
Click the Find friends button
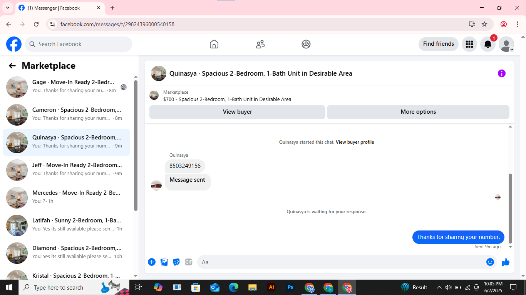[439, 44]
